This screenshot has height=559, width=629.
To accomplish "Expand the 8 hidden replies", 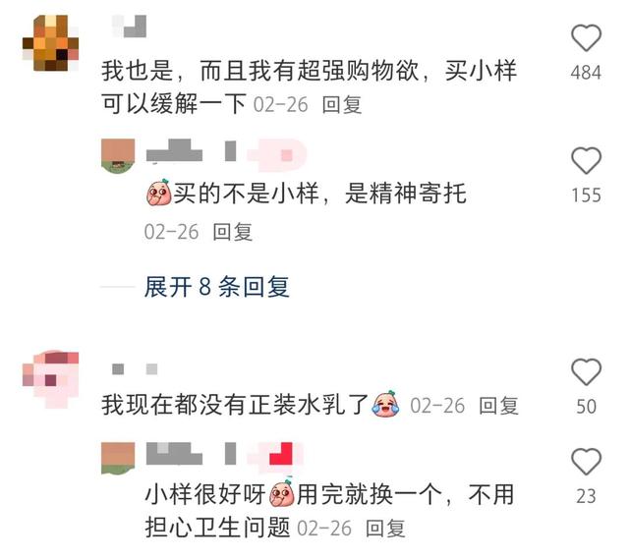I will (216, 287).
